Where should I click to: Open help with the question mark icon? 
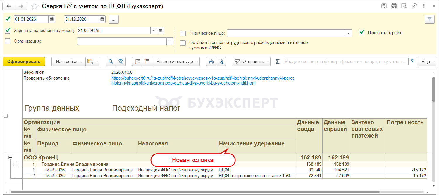(412, 62)
